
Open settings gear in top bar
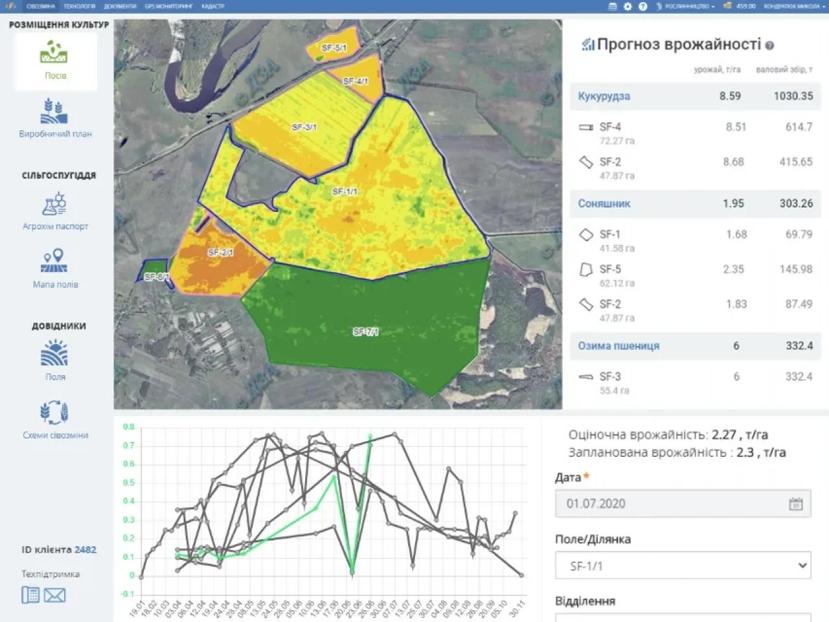point(628,6)
